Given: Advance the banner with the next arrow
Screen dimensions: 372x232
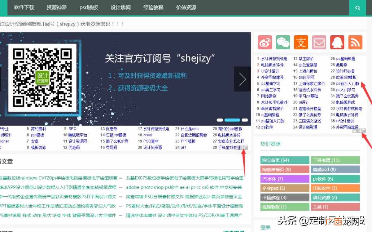Looking at the screenshot, I should click(242, 79).
